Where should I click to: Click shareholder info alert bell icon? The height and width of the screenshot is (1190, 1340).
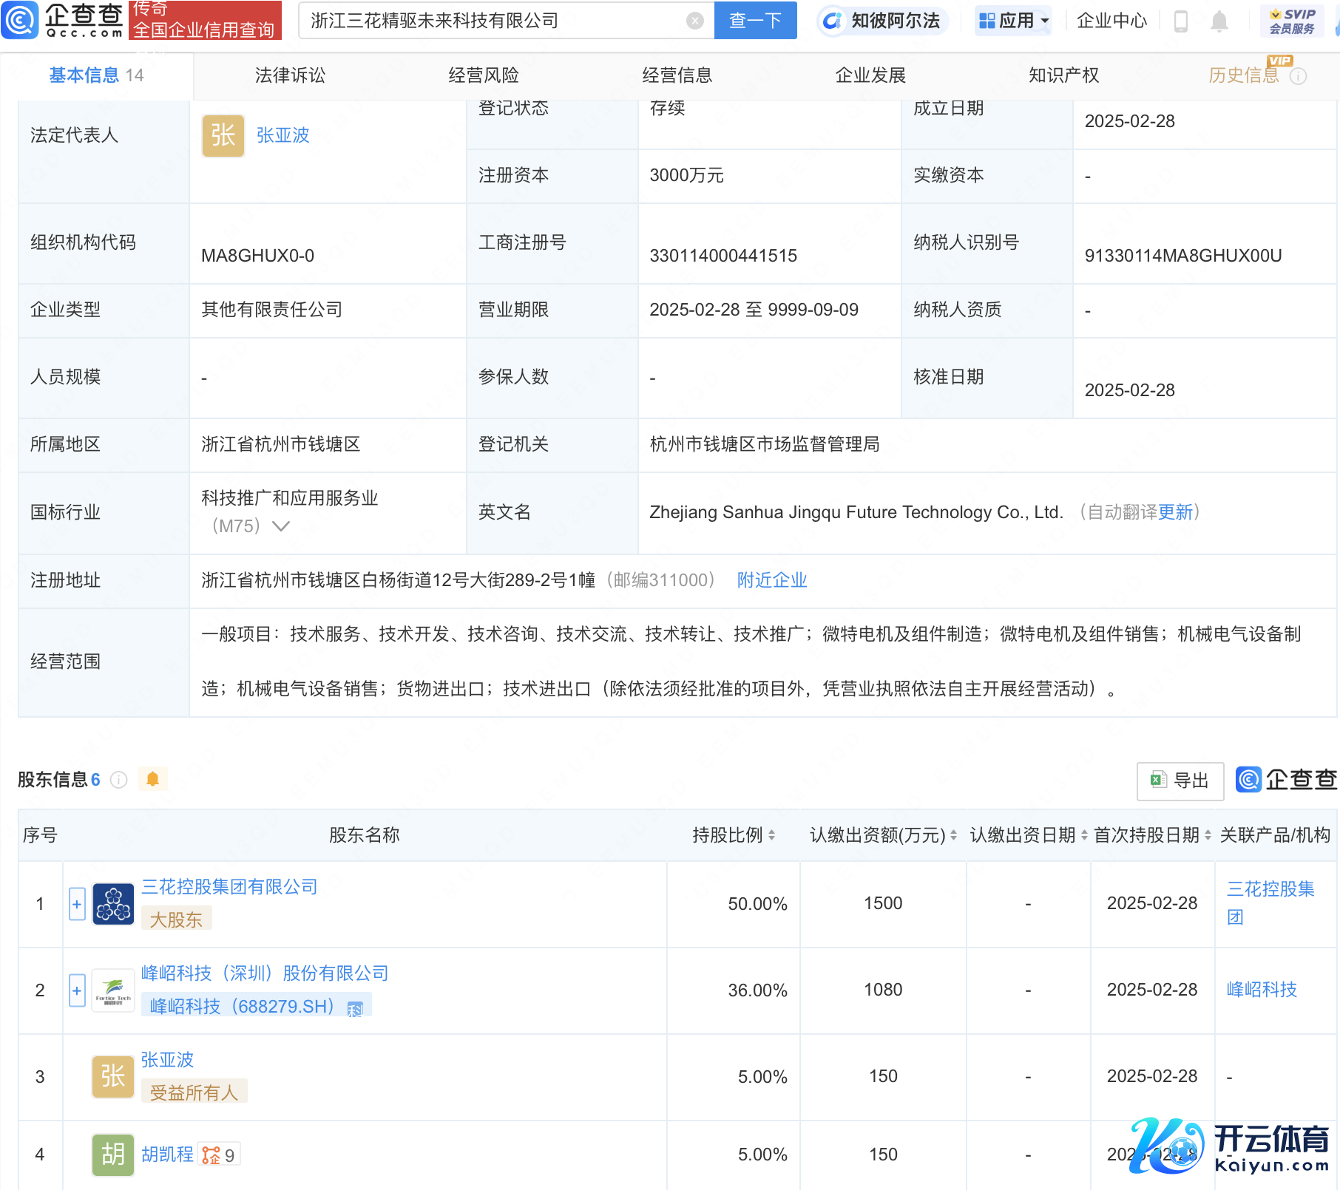coord(153,779)
